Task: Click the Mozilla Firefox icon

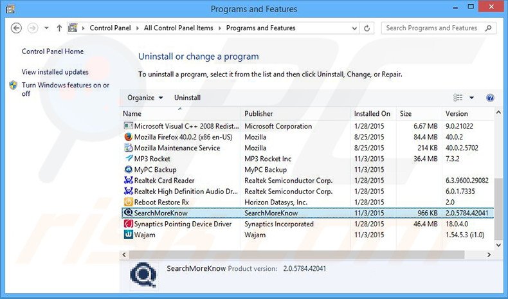Action: click(x=129, y=137)
